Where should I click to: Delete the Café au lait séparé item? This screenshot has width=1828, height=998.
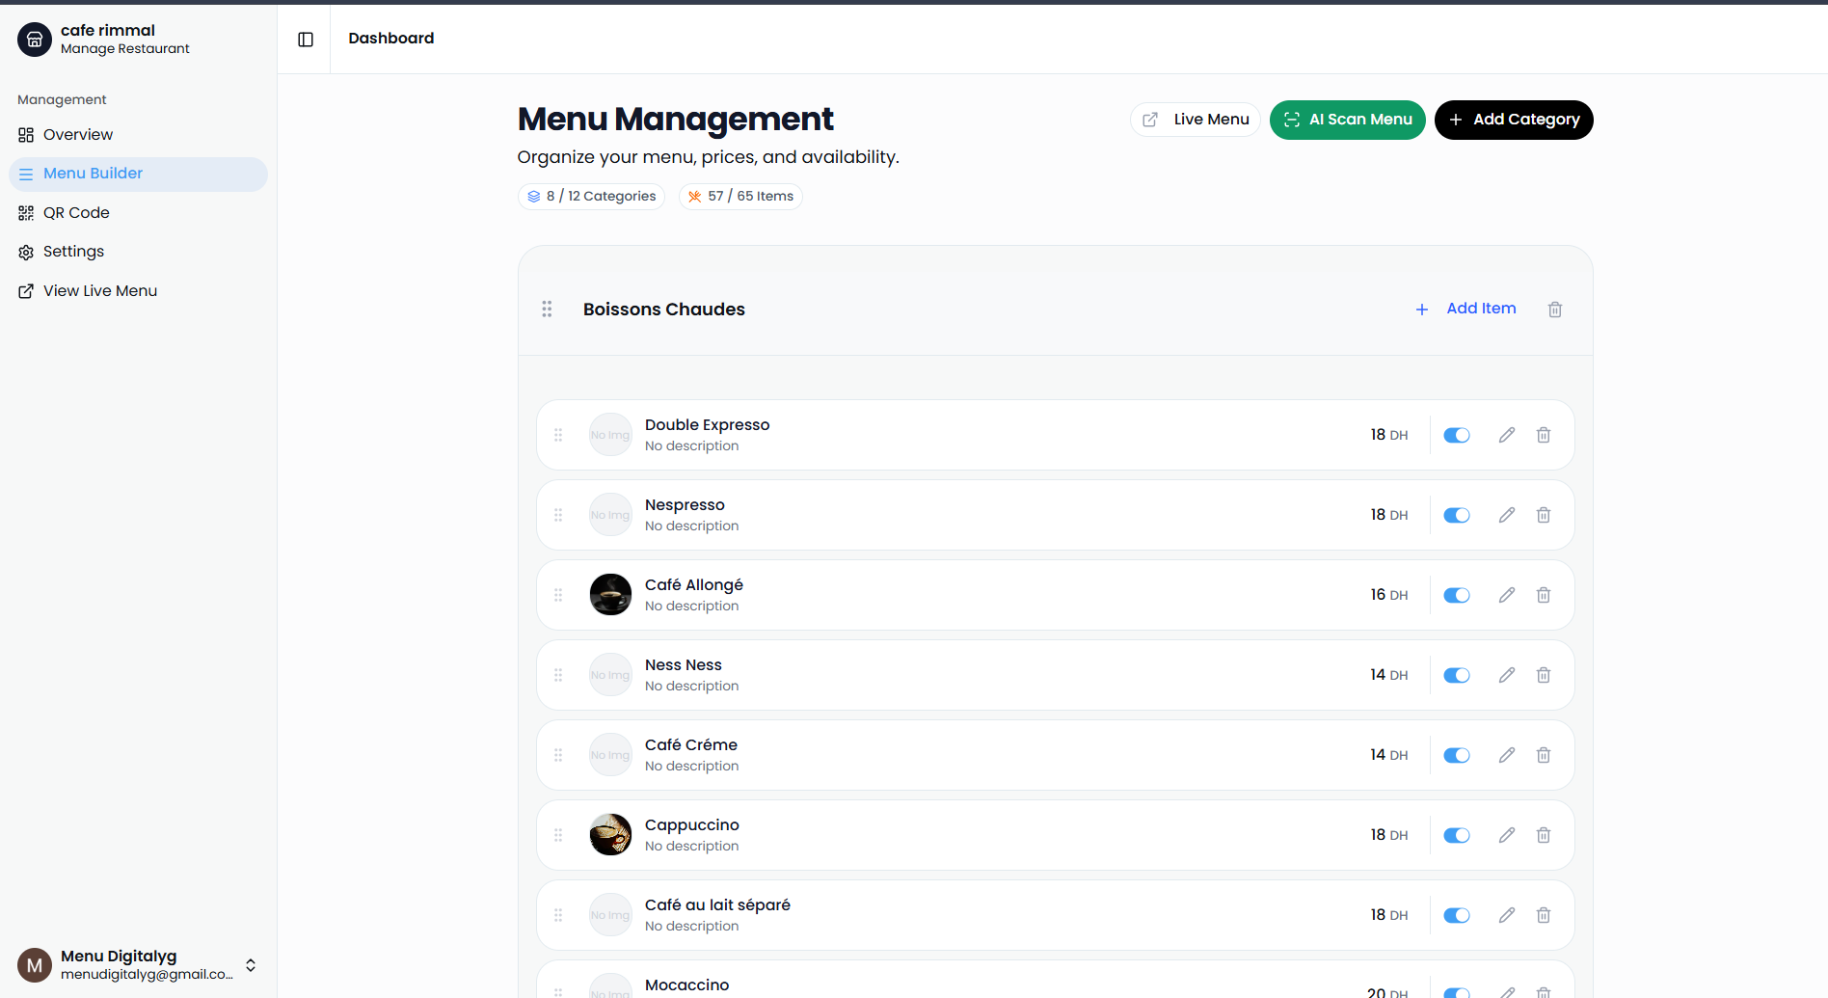[1544, 915]
